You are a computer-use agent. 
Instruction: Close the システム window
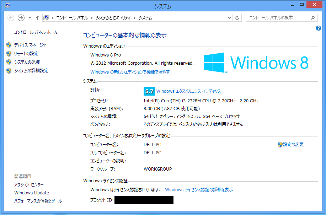point(314,4)
